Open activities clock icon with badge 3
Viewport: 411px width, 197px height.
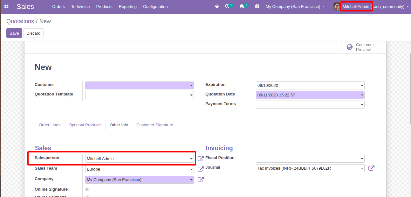coord(229,6)
